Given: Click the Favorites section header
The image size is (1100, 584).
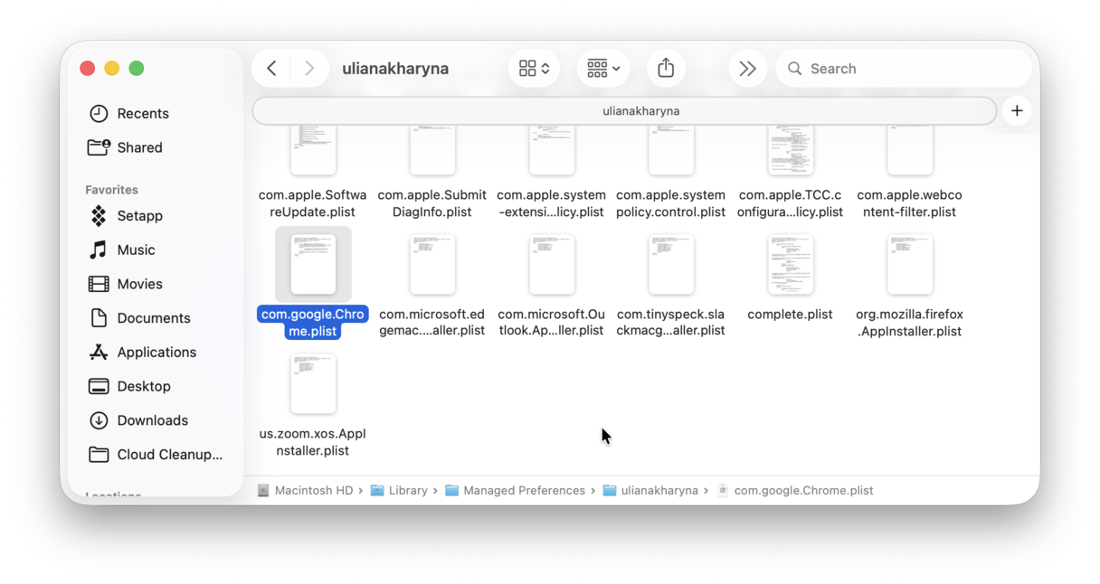Looking at the screenshot, I should pos(111,190).
